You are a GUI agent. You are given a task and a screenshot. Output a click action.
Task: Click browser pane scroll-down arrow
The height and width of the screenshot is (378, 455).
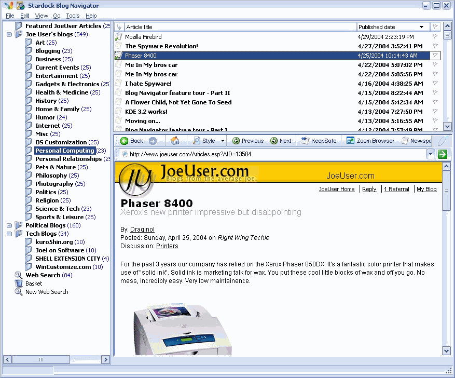(x=446, y=350)
